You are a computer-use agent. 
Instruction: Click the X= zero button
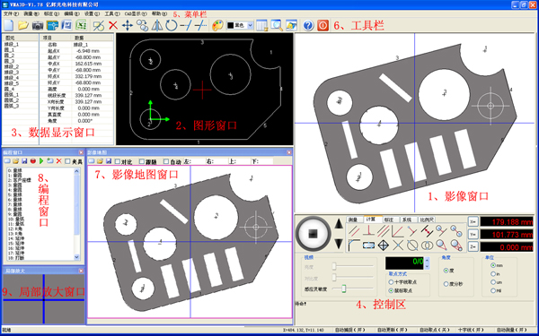(x=473, y=221)
